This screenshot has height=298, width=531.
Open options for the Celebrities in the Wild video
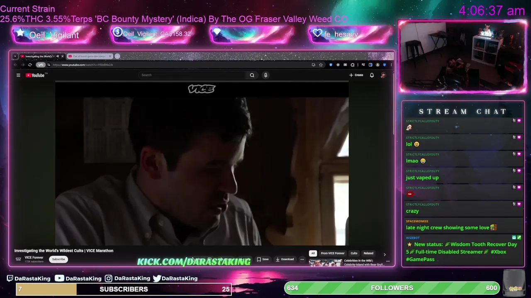pyautogui.click(x=388, y=261)
